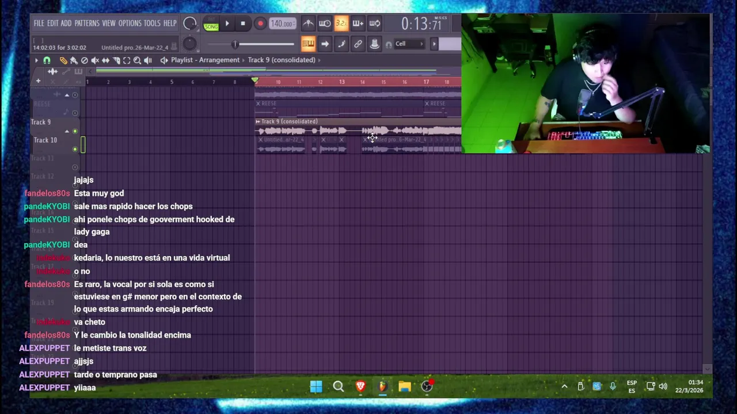Click the Record button in transport
The width and height of the screenshot is (737, 414).
(x=260, y=24)
